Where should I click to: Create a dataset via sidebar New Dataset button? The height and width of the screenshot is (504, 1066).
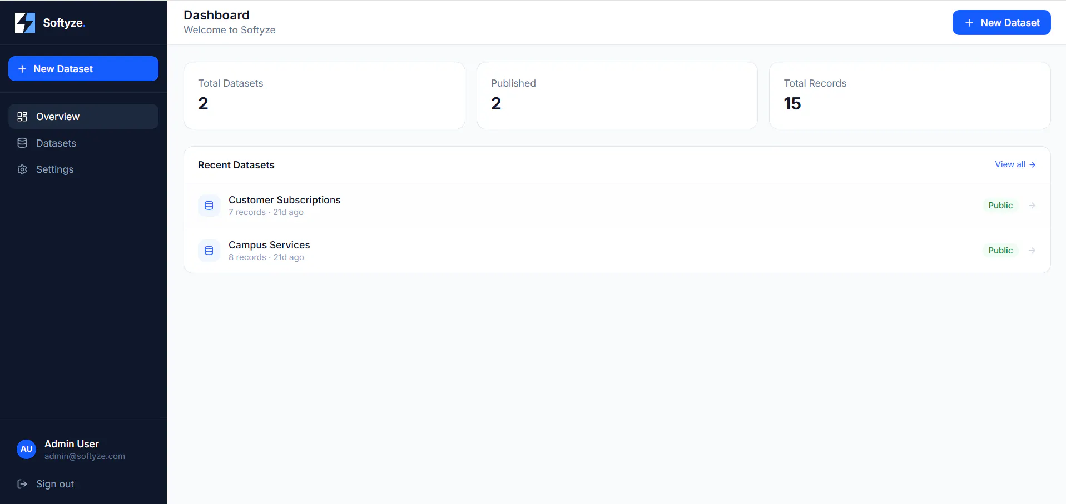[83, 68]
